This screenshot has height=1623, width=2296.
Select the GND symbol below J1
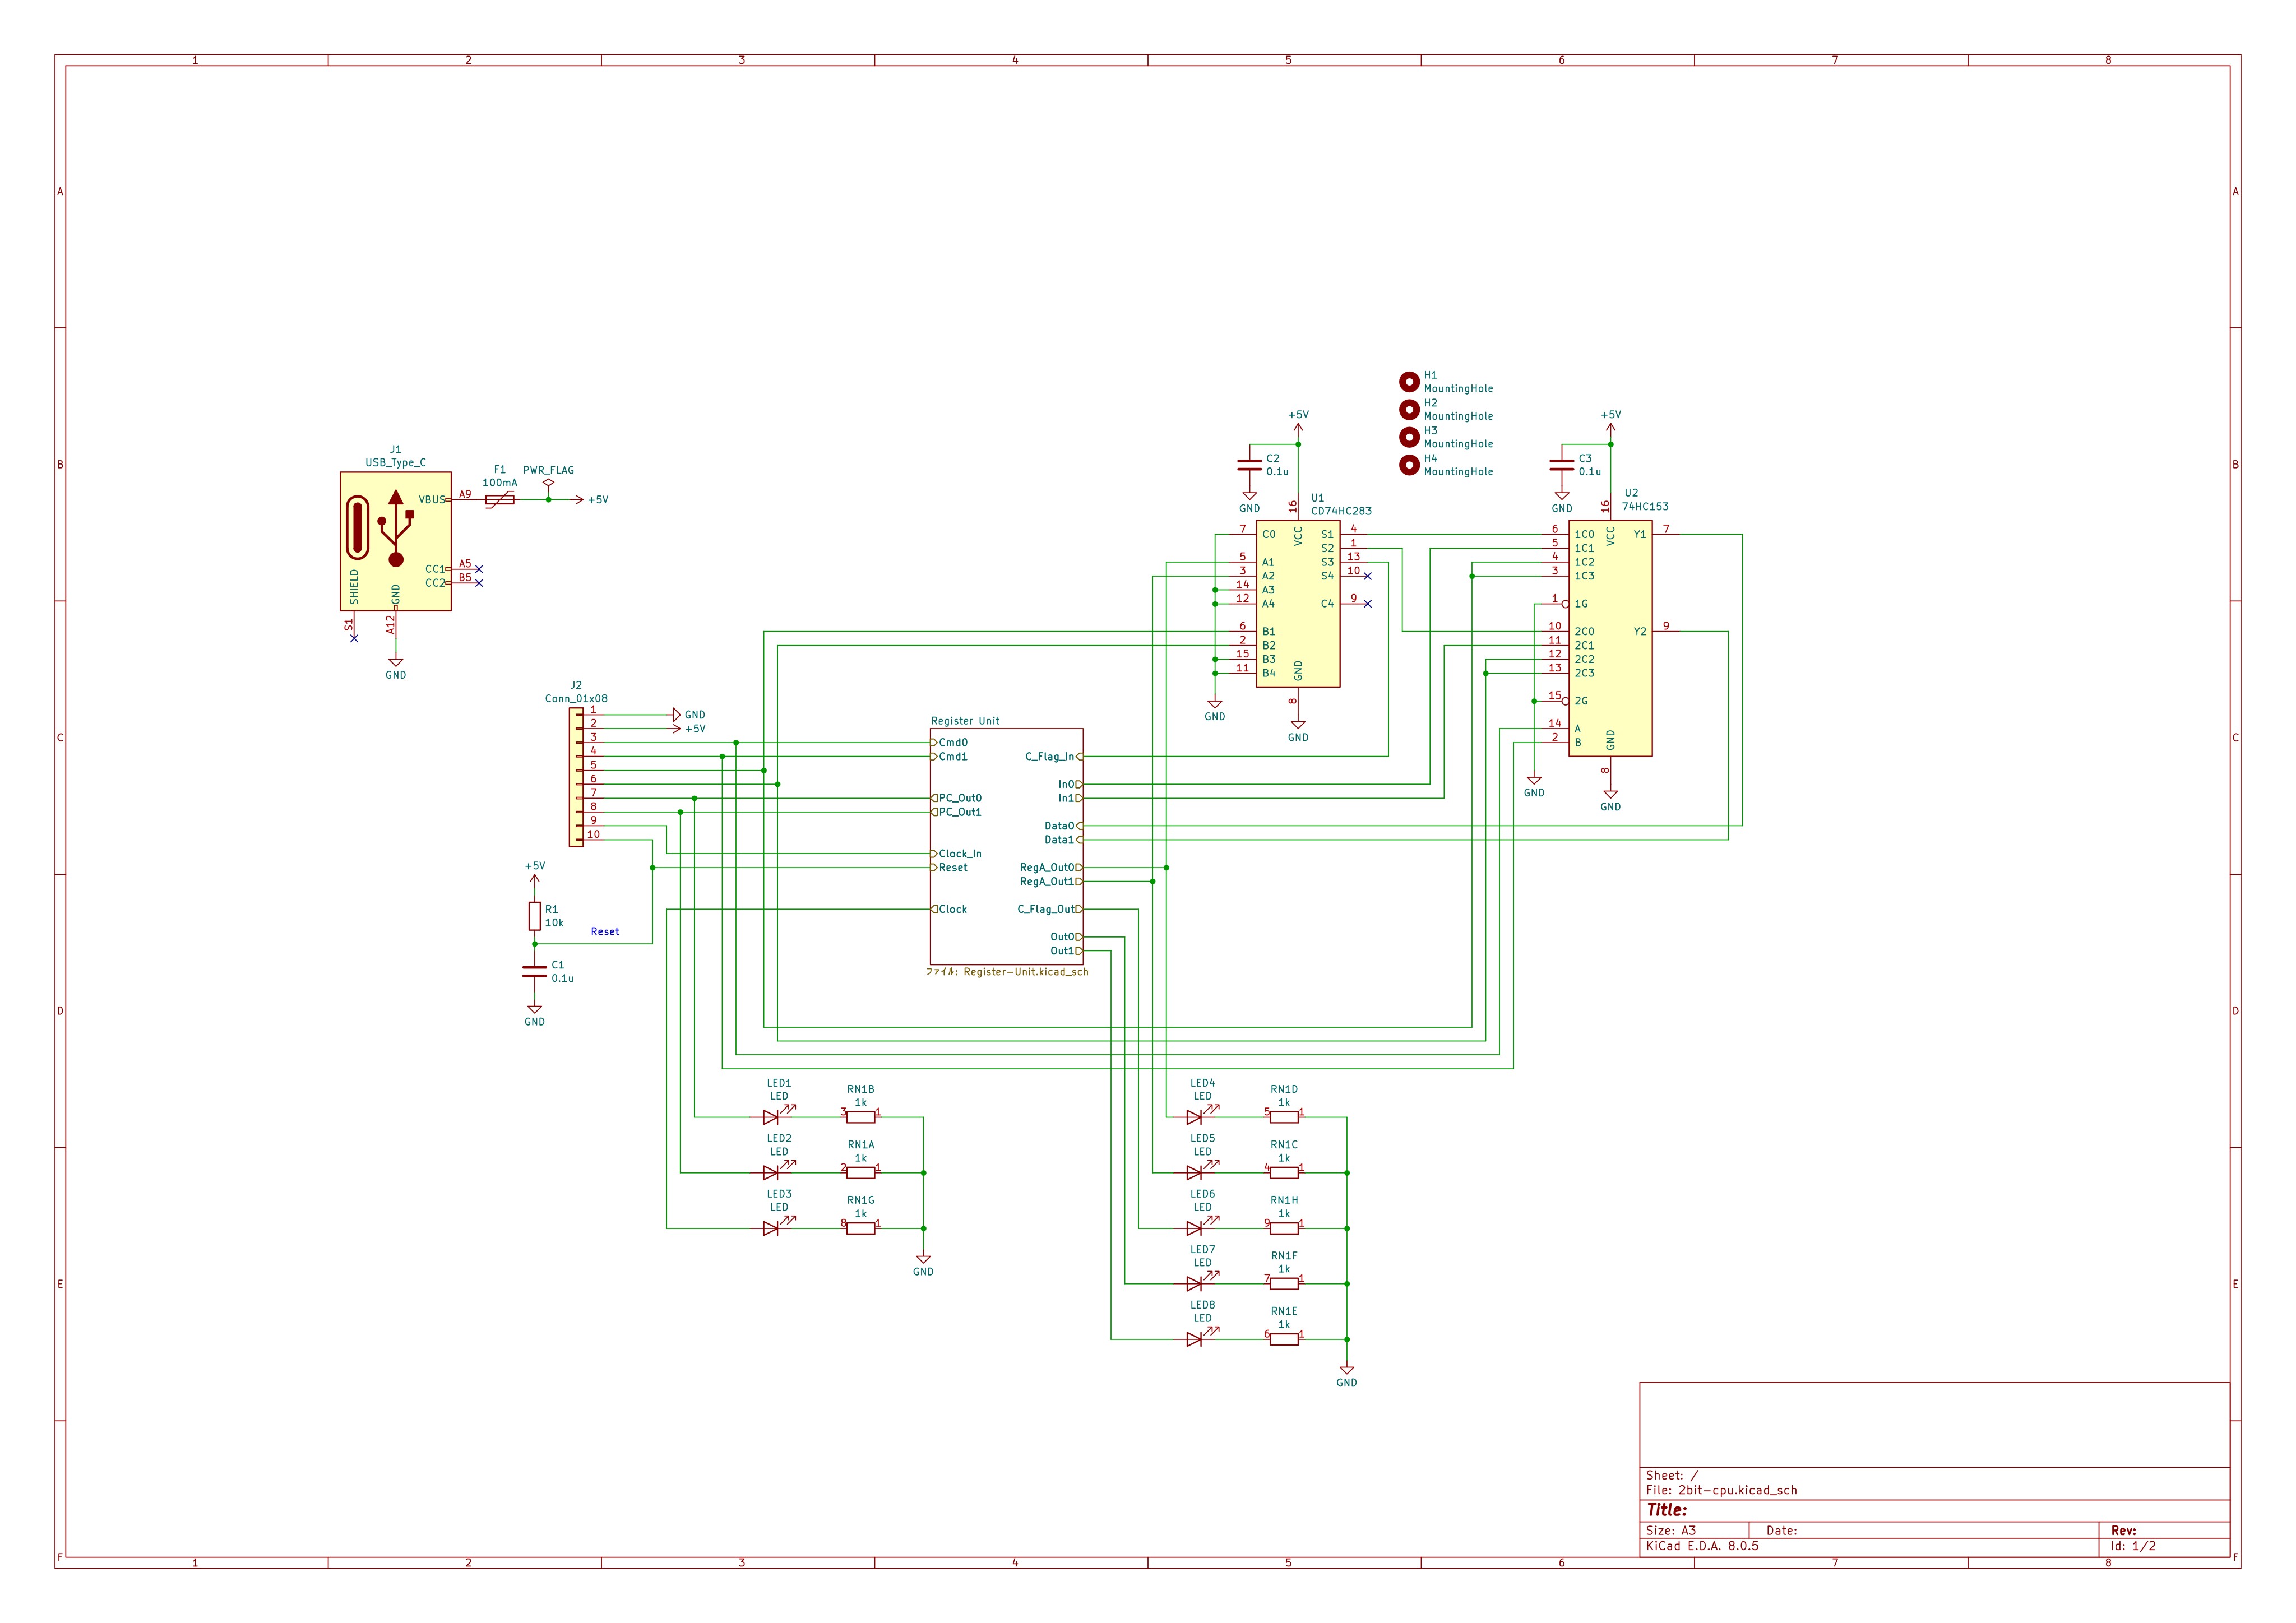(x=396, y=668)
